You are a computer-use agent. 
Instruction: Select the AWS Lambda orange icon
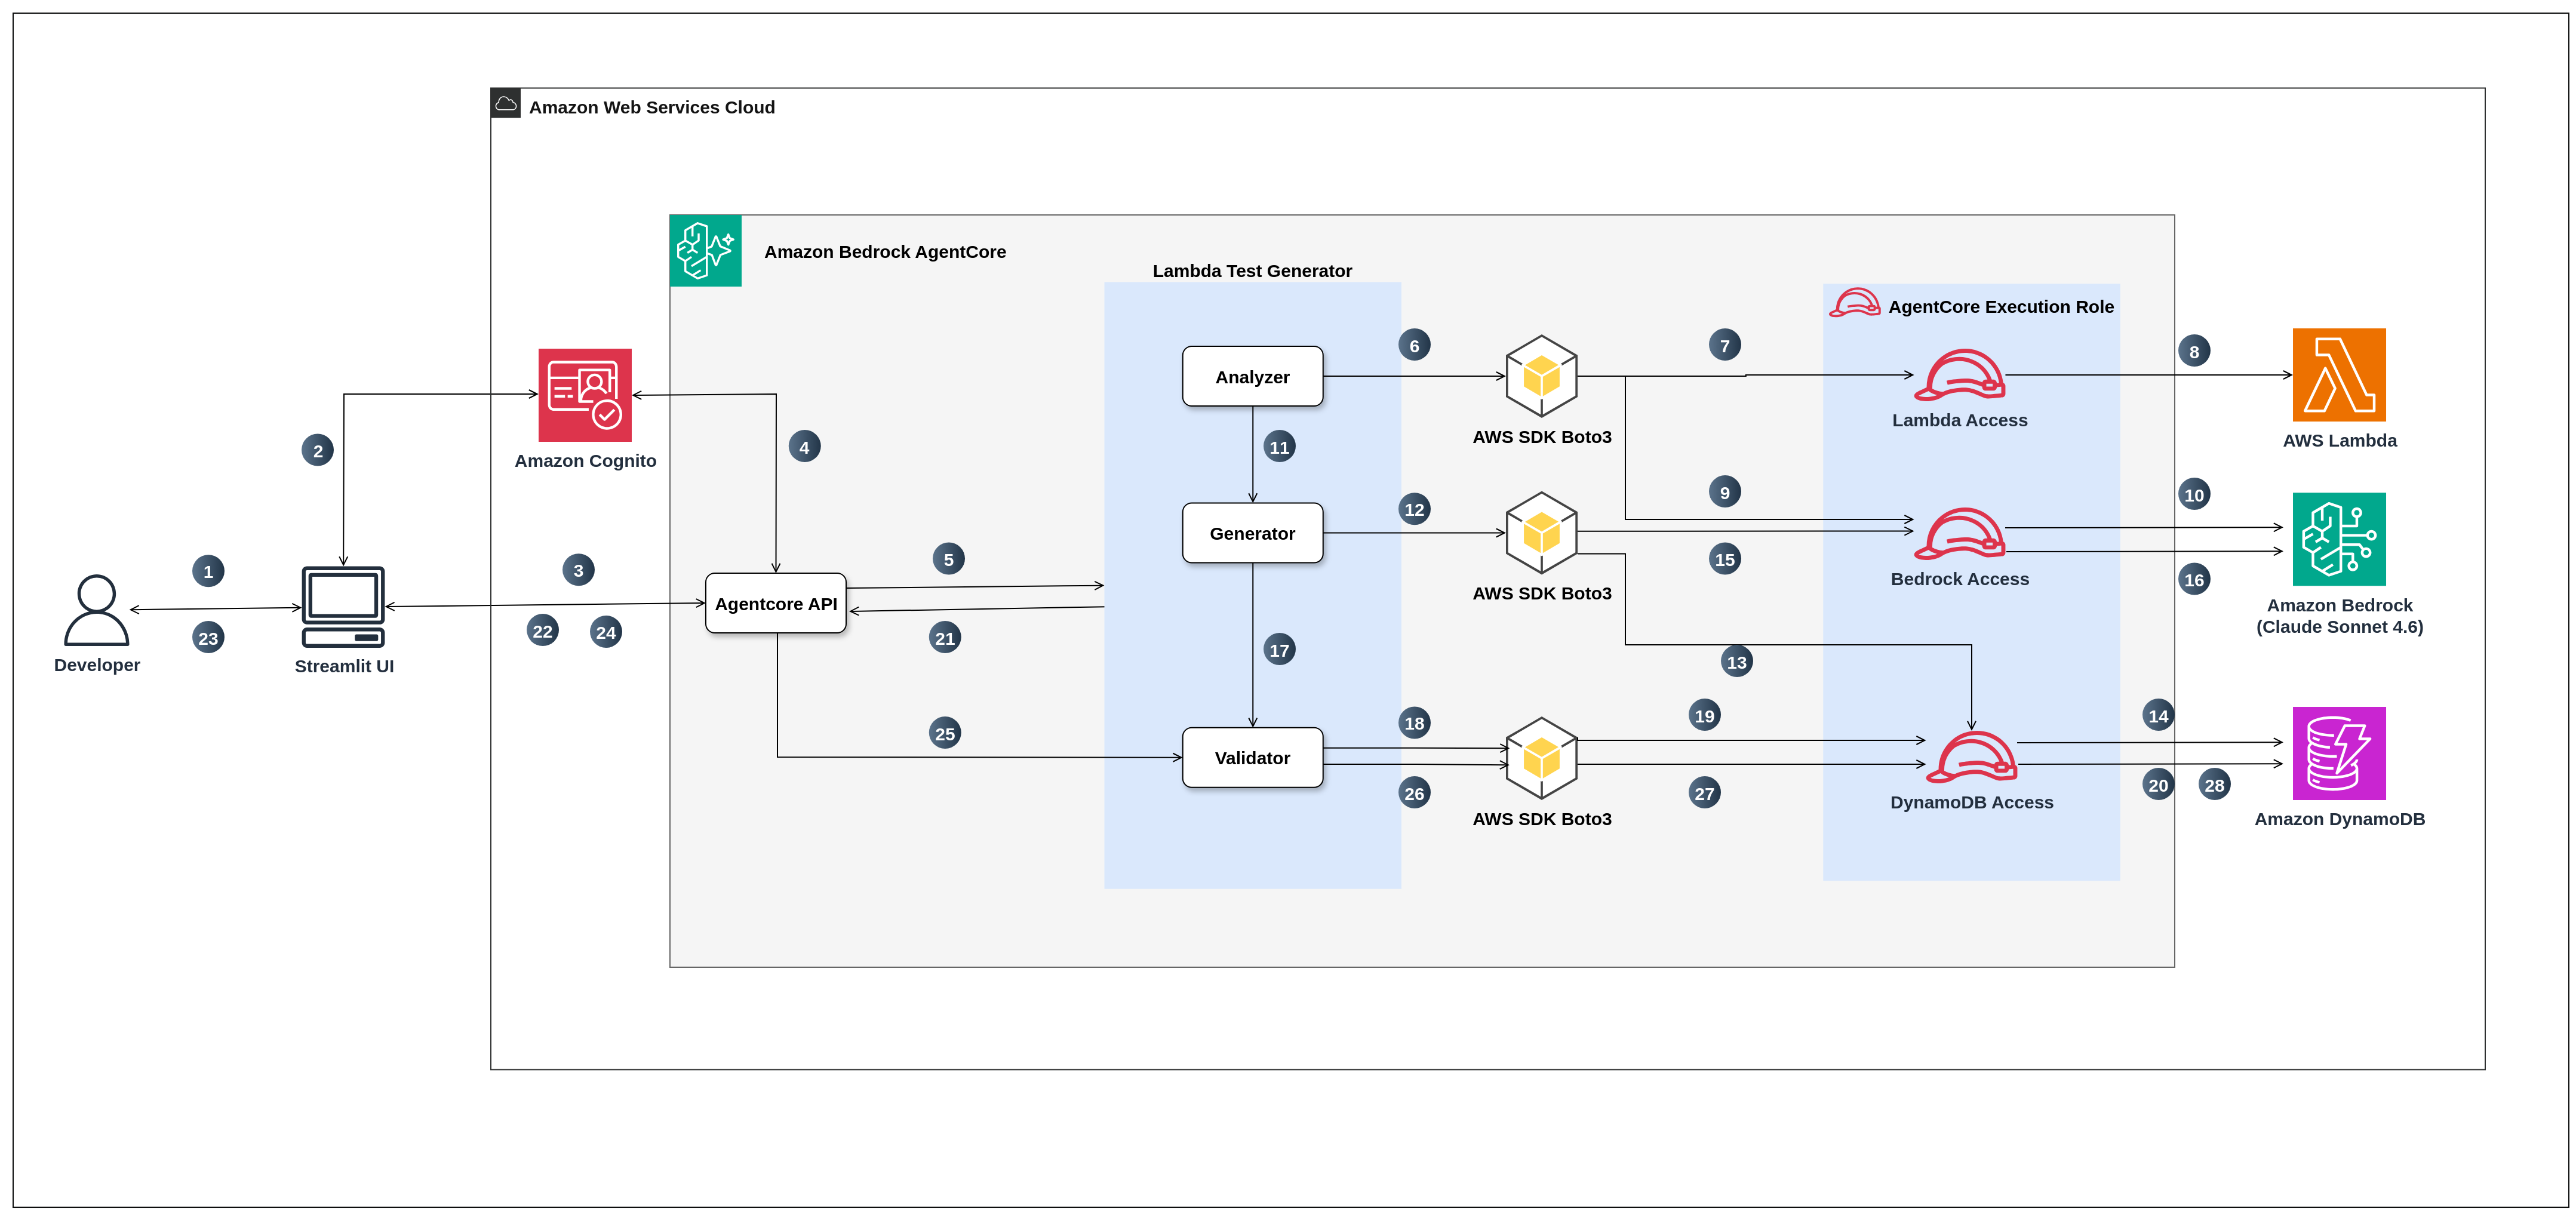point(2339,375)
